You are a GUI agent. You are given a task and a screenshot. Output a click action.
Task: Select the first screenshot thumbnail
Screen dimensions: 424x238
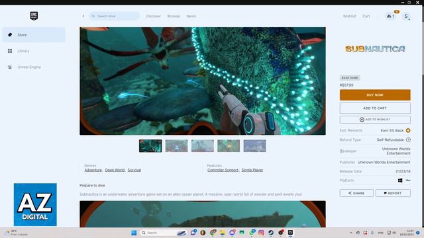coord(150,146)
